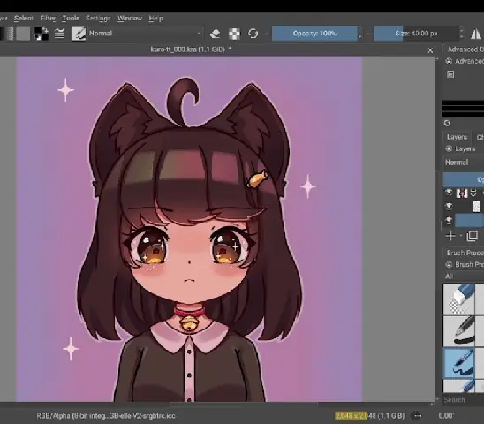Viewport: 484px width, 424px height.
Task: Toggle lock icon on Brush Presets docker
Action: tap(449, 265)
